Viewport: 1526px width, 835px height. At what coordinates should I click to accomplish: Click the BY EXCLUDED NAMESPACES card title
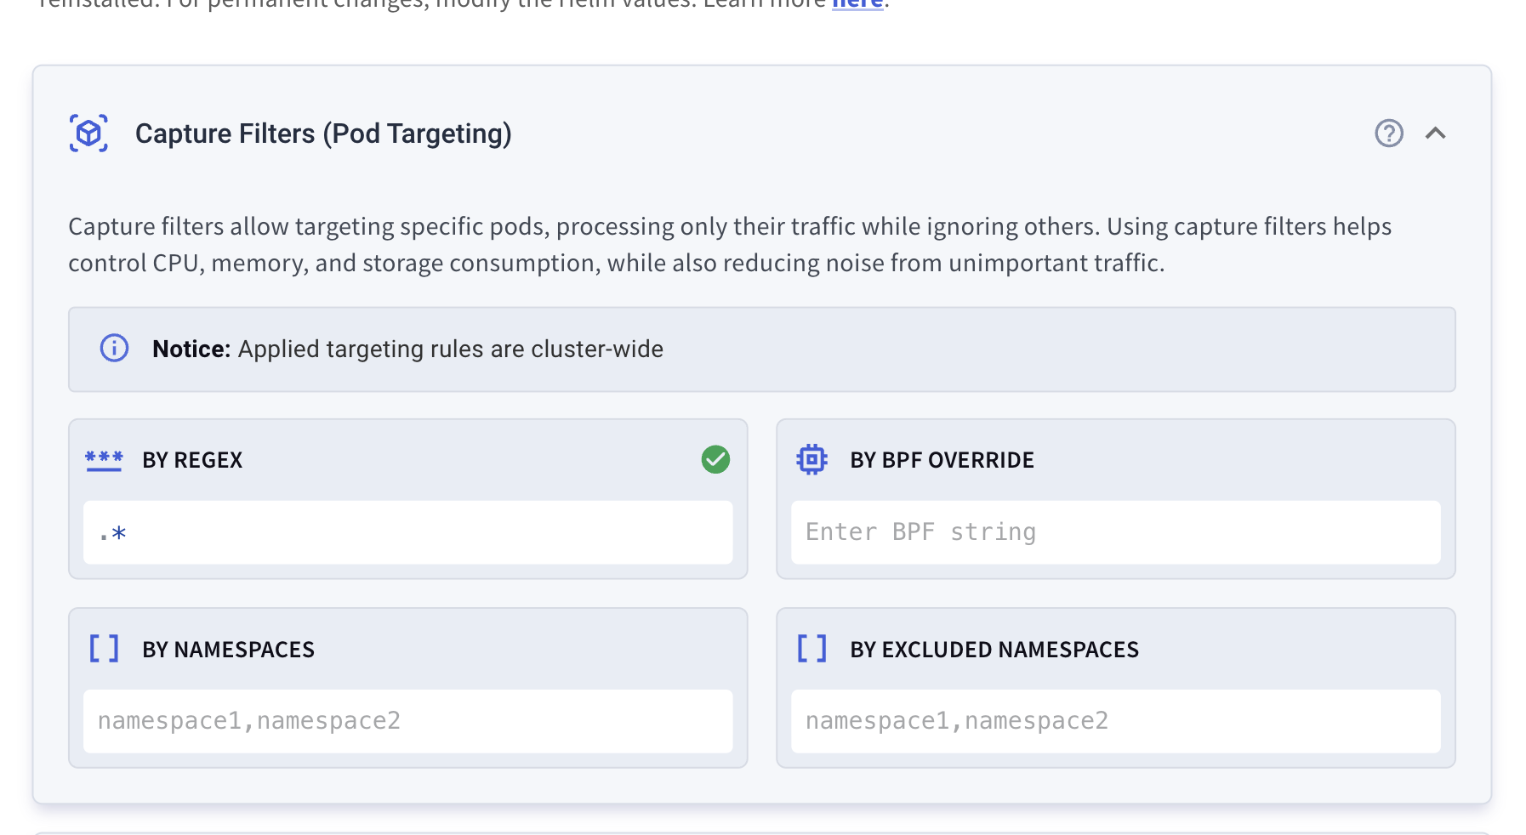pyautogui.click(x=994, y=649)
